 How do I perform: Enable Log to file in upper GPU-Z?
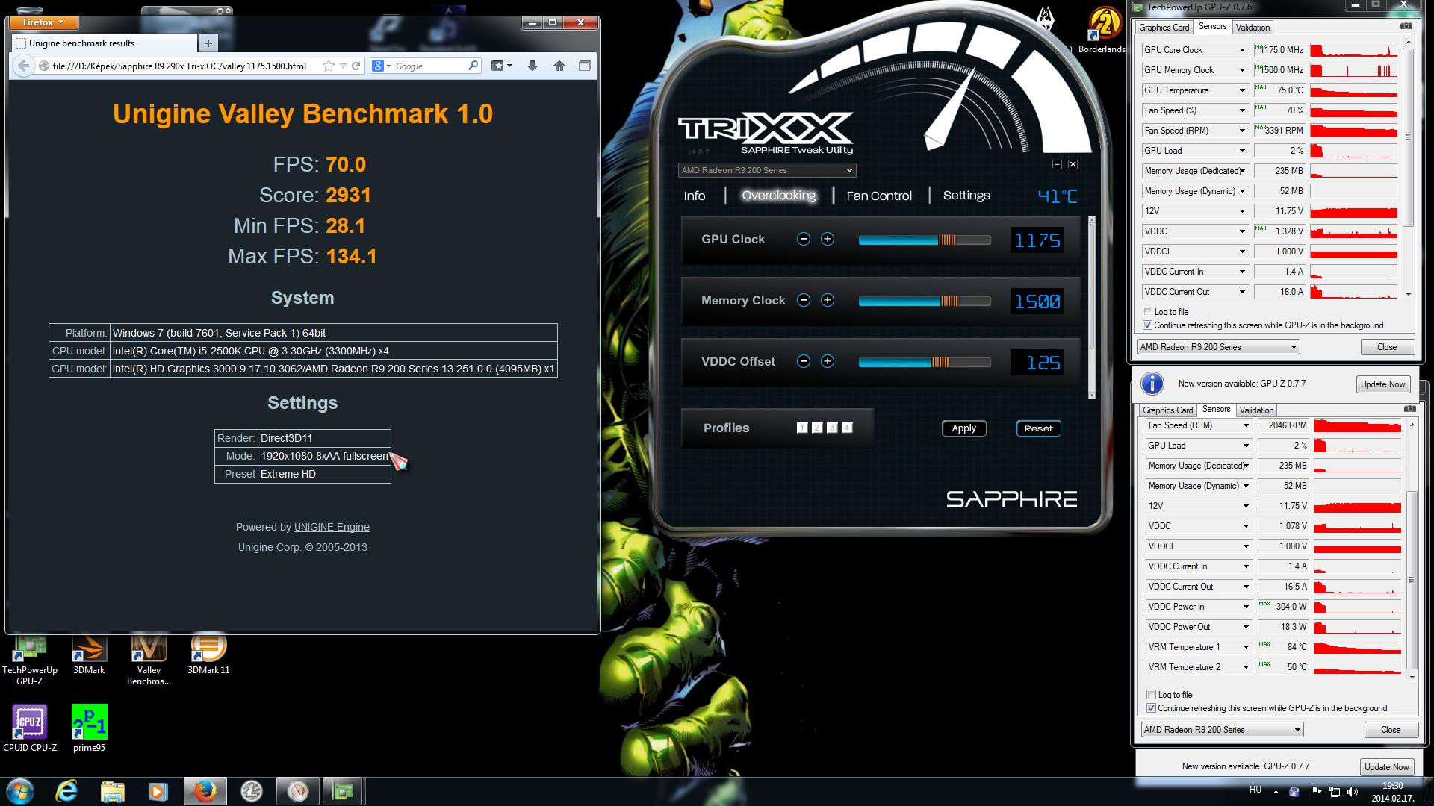[1148, 312]
